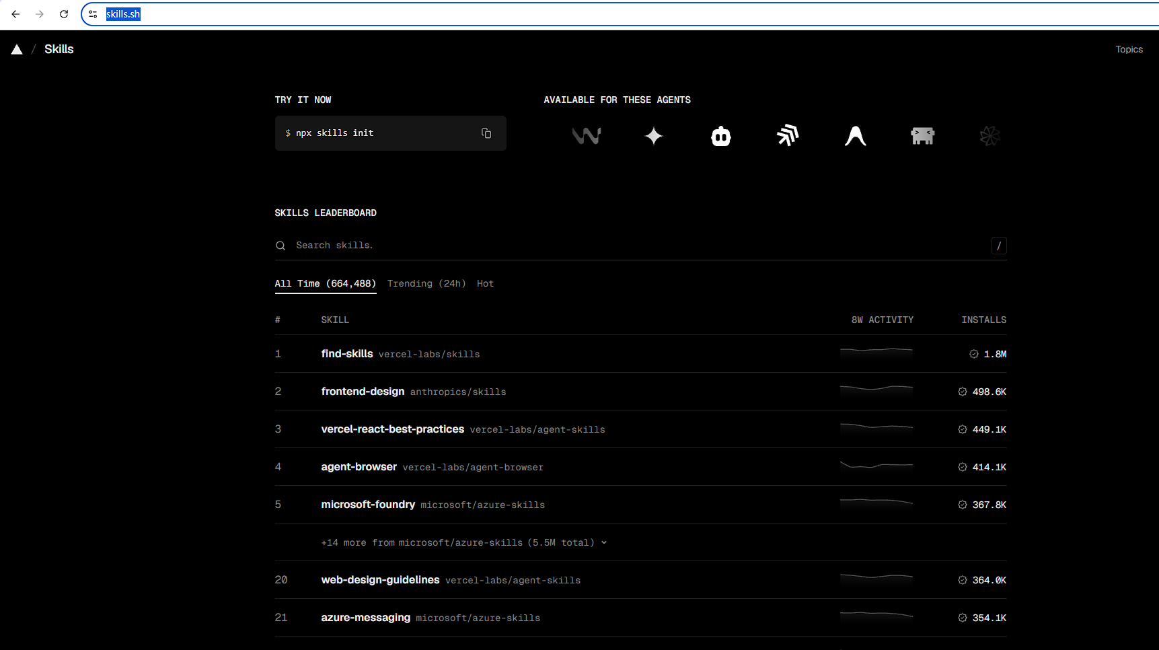Viewport: 1159px width, 650px height.
Task: Click the 449.1K installs value
Action: tap(989, 429)
